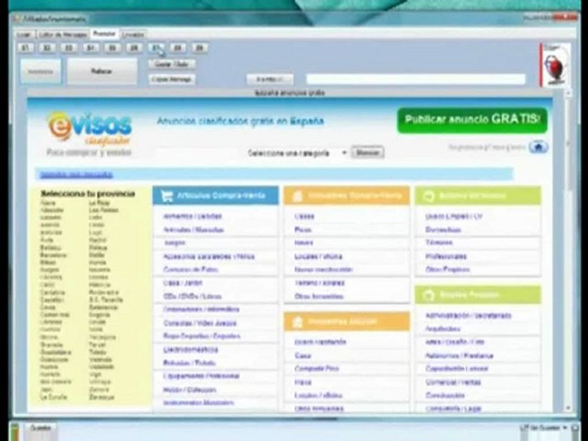Click the Copiar Mensaje button

pos(172,79)
